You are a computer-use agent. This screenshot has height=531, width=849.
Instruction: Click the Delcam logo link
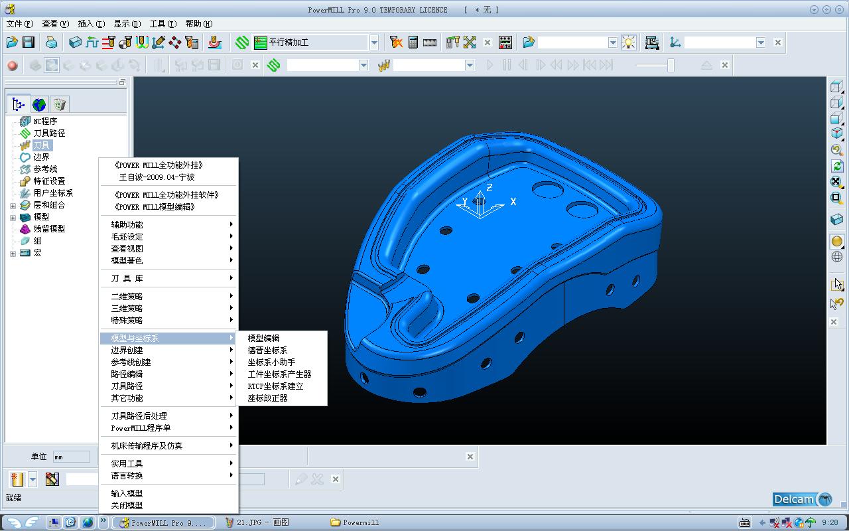[803, 499]
